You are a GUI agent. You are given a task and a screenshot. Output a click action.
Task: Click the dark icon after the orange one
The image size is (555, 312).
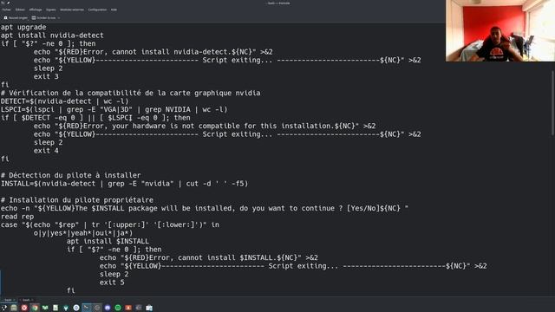[x=139, y=308]
